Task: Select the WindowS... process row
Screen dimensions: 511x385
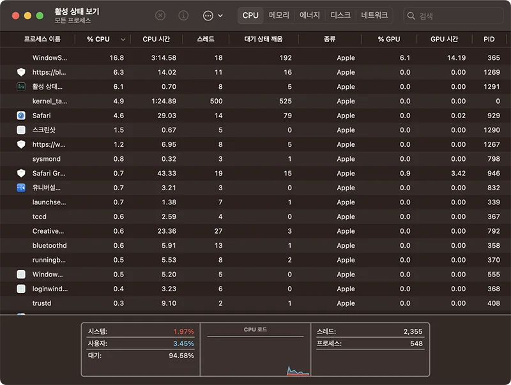Action: (x=256, y=57)
